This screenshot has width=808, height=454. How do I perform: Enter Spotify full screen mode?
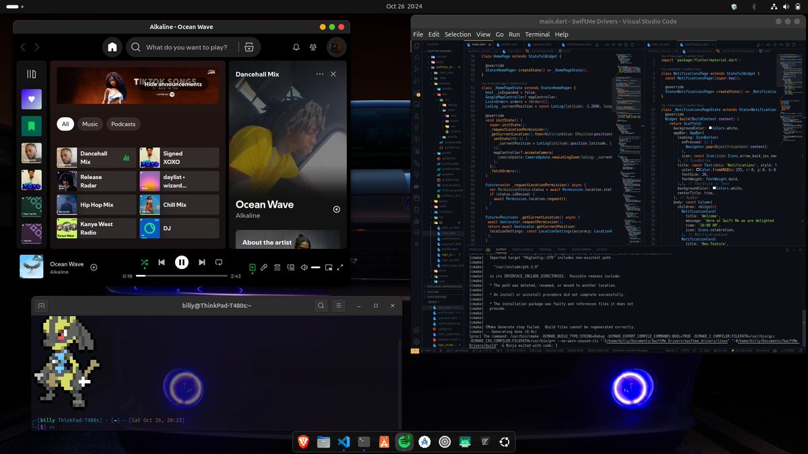click(x=340, y=267)
